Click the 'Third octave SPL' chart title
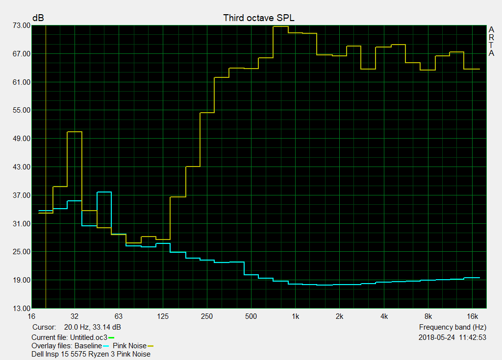Screen dimensions: 502x360 (259, 18)
